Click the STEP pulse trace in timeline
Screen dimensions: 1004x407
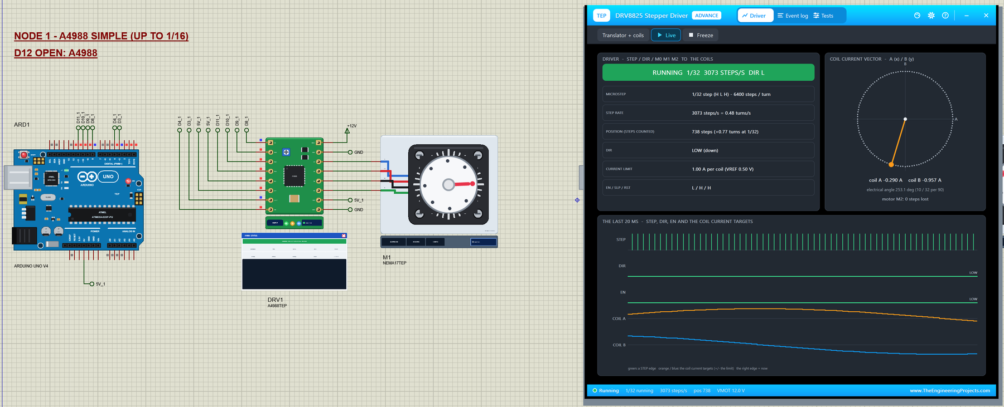803,242
